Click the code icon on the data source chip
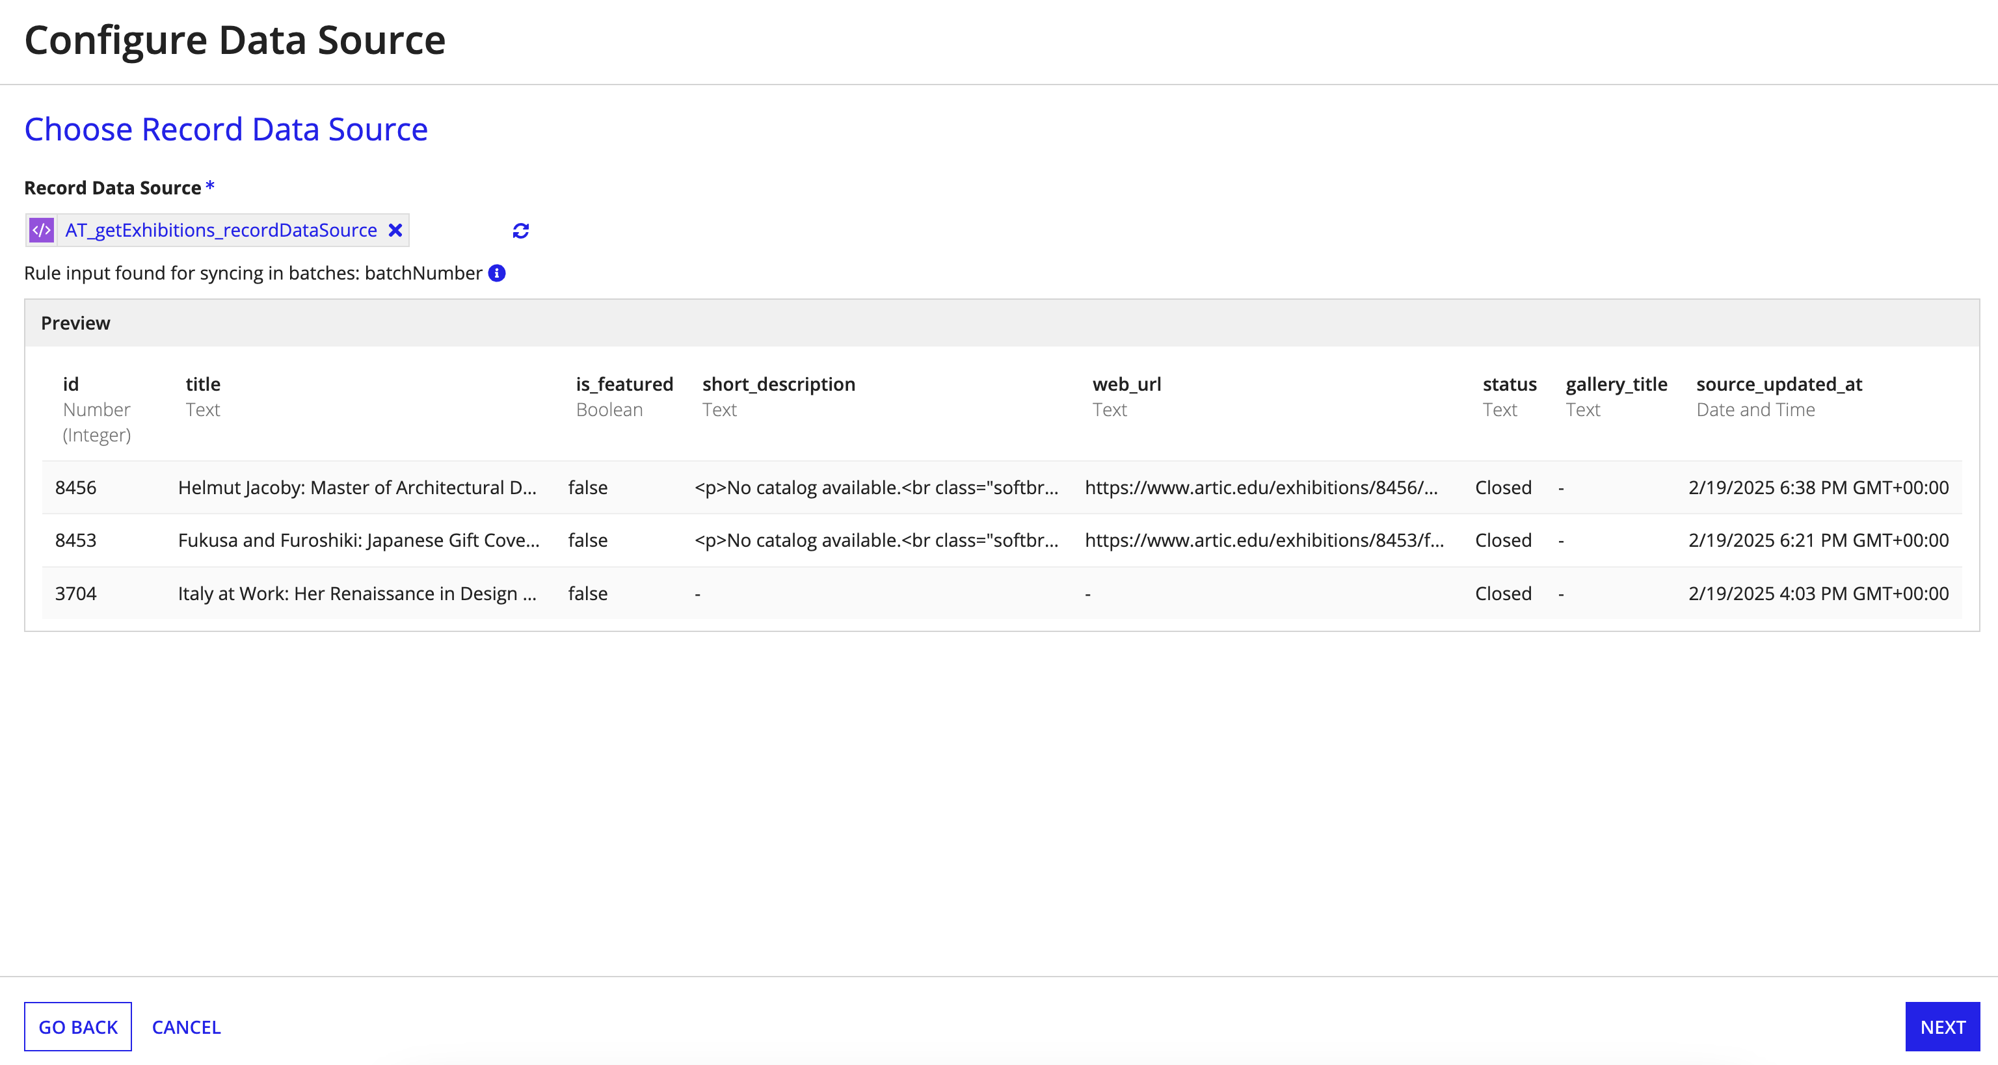 tap(40, 230)
